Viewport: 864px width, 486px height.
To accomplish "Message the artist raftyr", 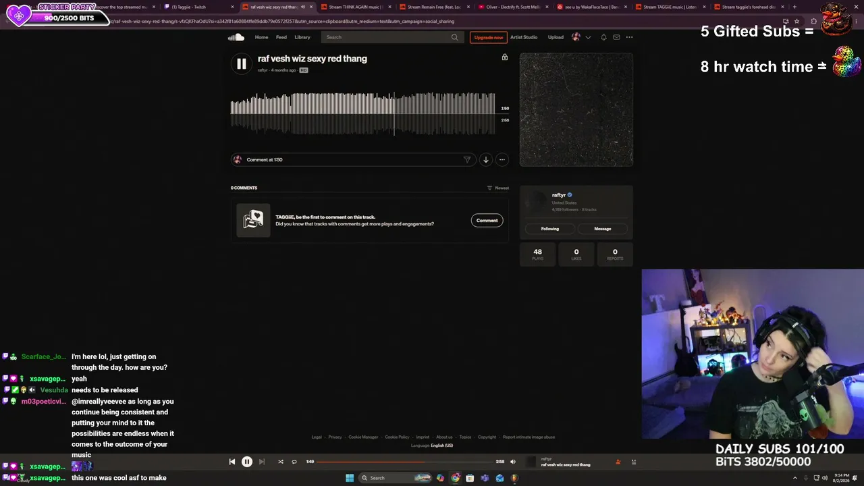I will click(603, 229).
